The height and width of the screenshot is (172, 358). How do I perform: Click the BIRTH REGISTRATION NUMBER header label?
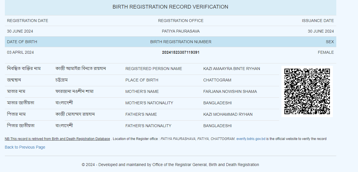click(x=181, y=42)
